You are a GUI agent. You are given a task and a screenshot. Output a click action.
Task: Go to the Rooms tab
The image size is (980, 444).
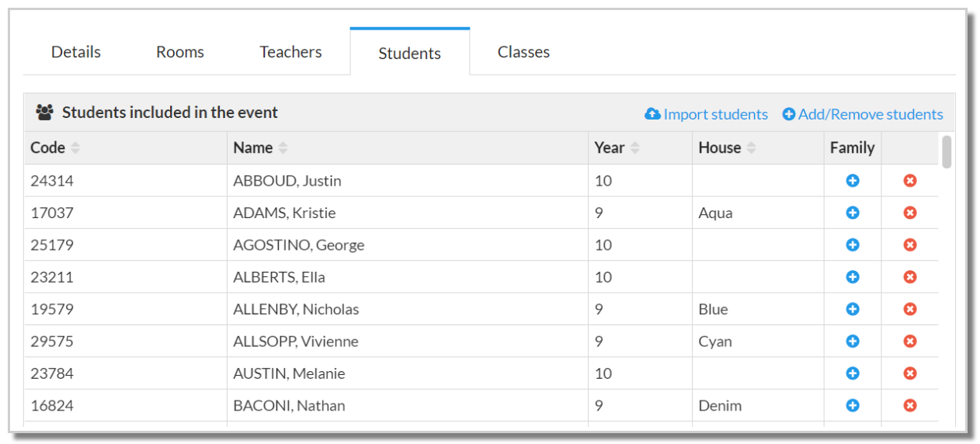180,52
